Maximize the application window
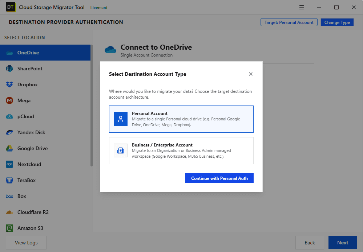 pos(336,7)
